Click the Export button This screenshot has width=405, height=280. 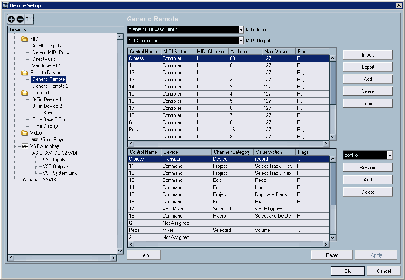click(x=368, y=67)
